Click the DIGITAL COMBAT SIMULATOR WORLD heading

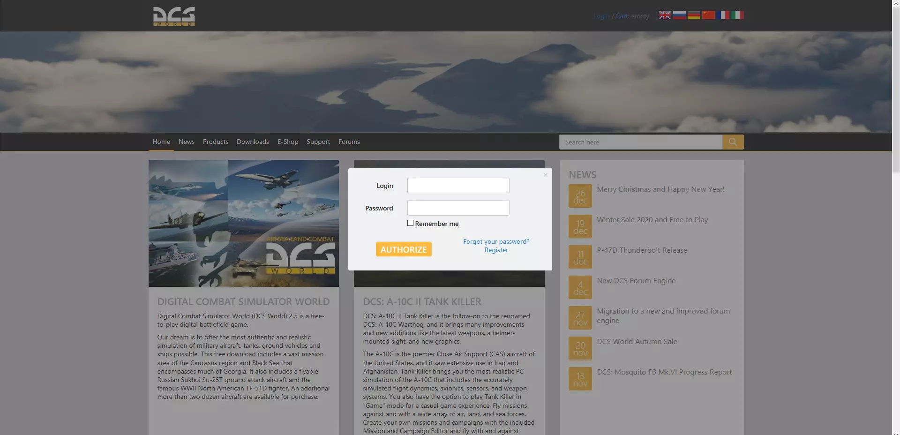click(244, 302)
